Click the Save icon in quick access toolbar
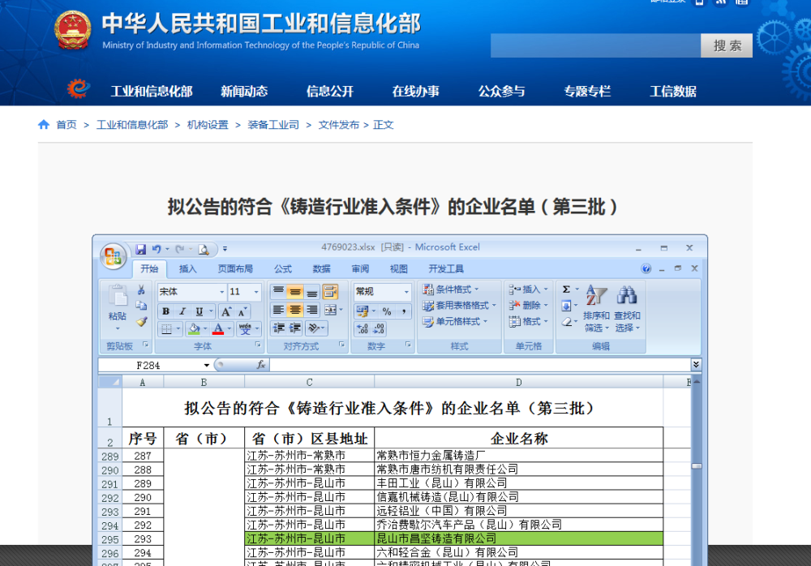Image resolution: width=811 pixels, height=566 pixels. click(140, 250)
